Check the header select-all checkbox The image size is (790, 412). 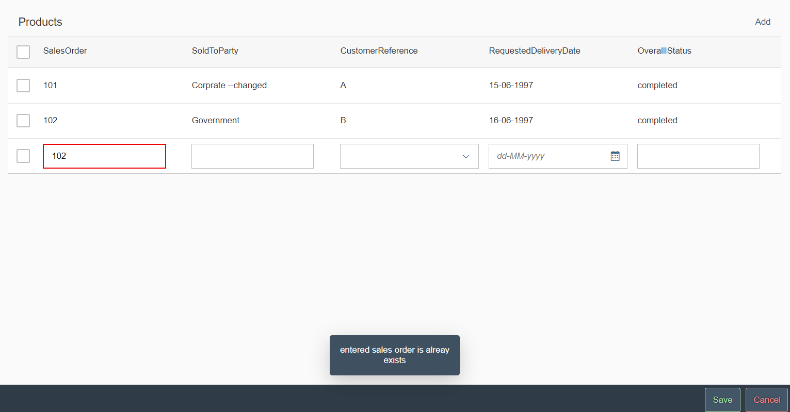(23, 52)
